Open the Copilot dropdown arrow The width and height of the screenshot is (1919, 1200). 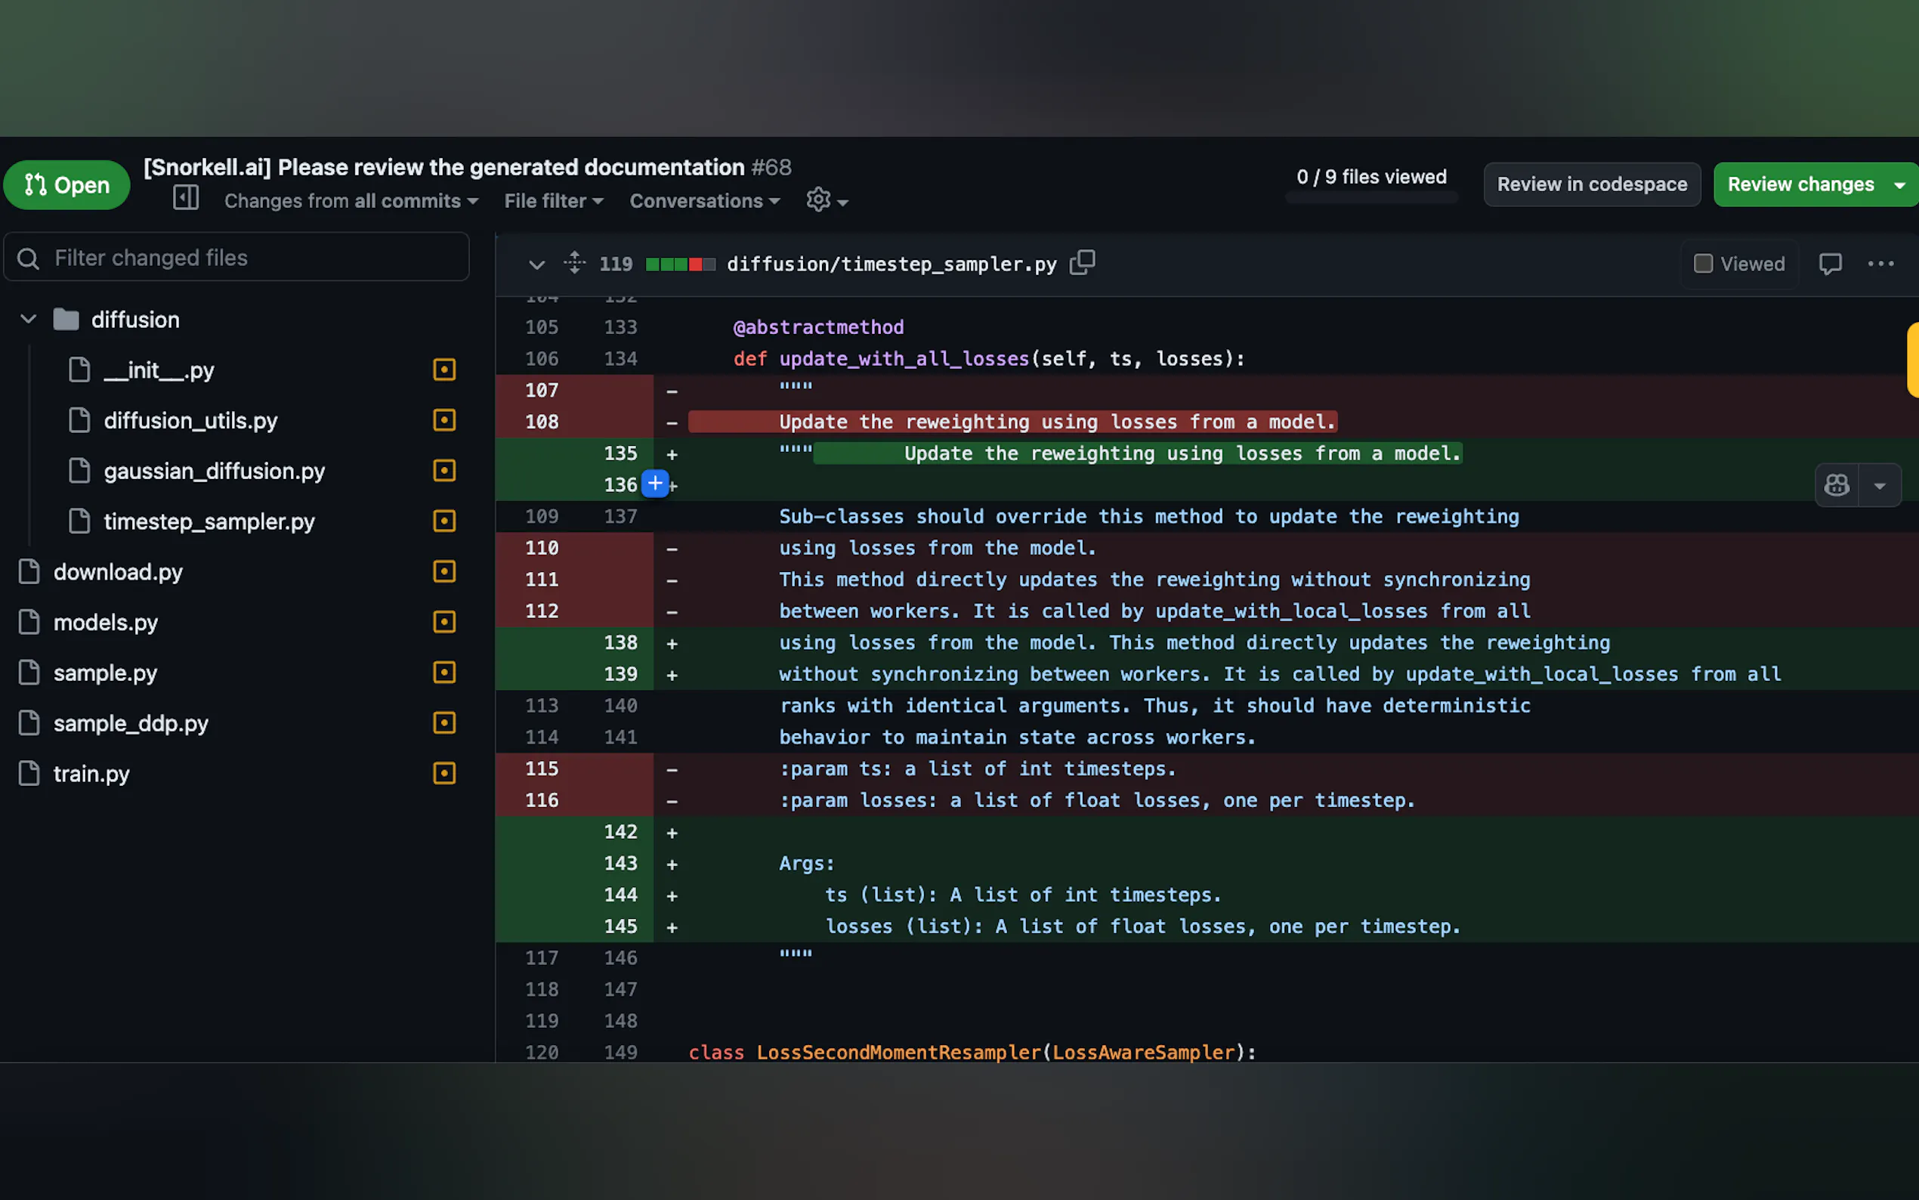1879,486
